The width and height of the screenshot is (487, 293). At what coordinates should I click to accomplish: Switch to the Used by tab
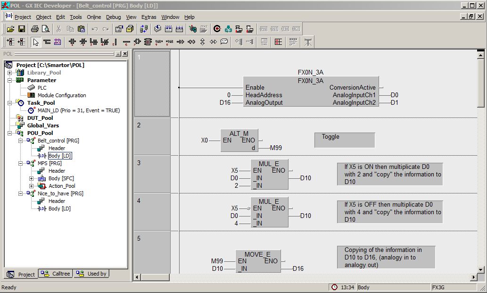point(92,274)
